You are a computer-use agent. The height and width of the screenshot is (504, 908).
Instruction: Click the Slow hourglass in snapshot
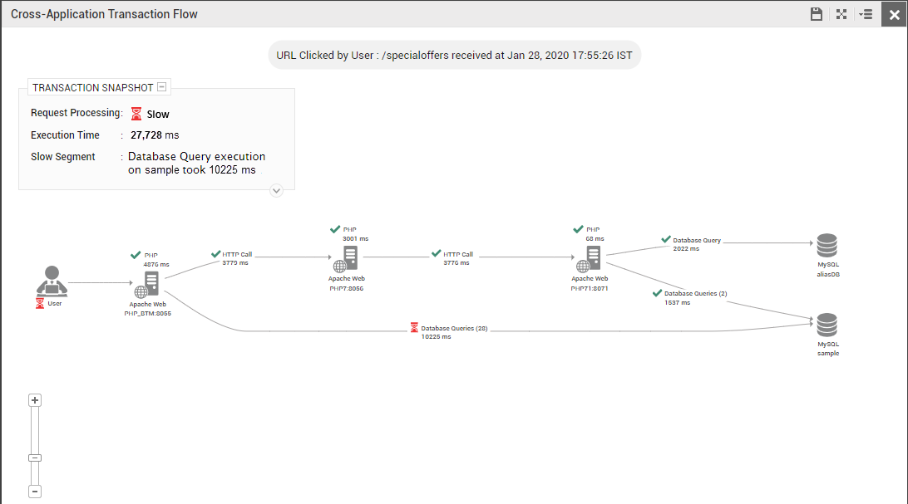[136, 114]
